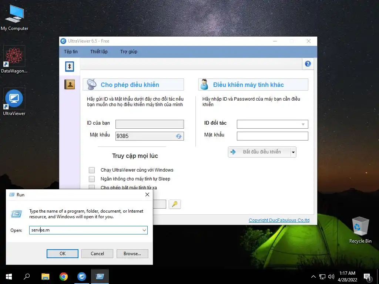
Task: Tick Ngăn không cho máy tính tự Sleep
Action: click(x=92, y=179)
